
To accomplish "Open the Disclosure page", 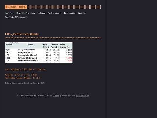I will click(x=70, y=13).
